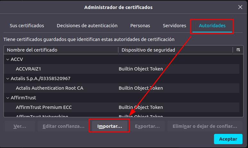Select the Autoridades tab

[x=212, y=26]
